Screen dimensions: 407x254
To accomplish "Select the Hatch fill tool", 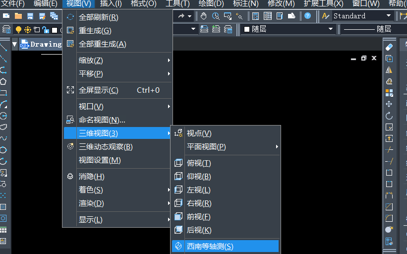I will click(x=3, y=207).
